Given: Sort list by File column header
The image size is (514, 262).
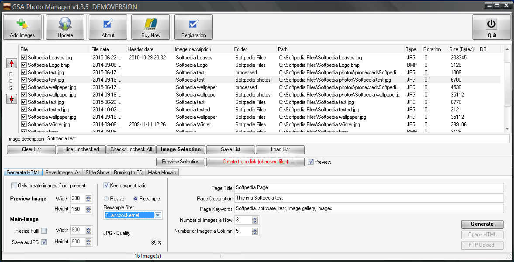Looking at the screenshot, I should coord(54,49).
